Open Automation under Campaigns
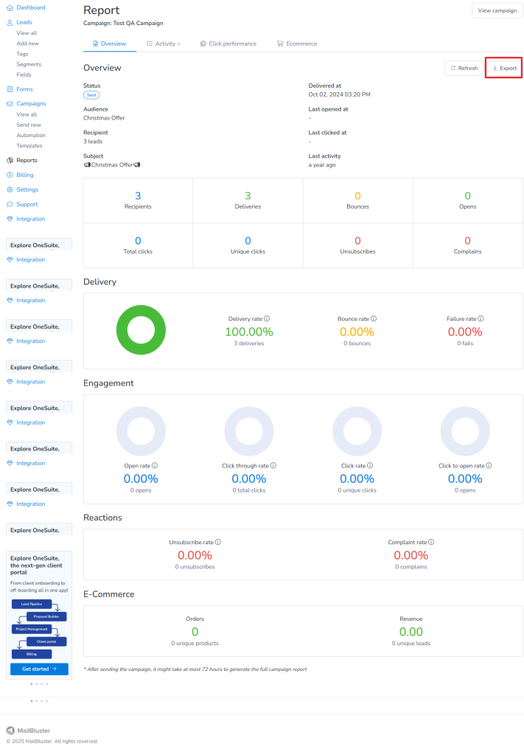 (31, 136)
